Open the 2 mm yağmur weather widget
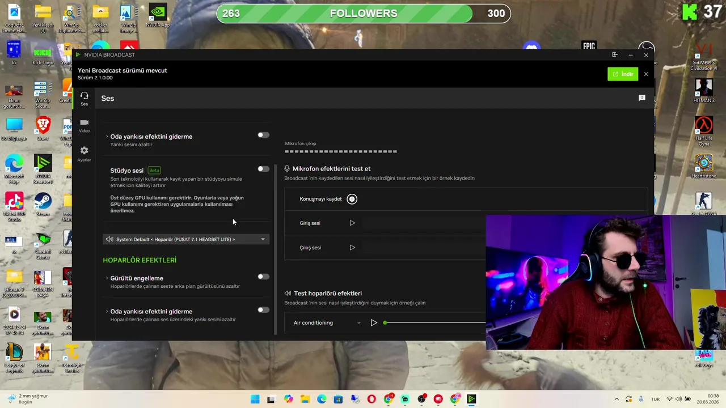The width and height of the screenshot is (726, 408). pyautogui.click(x=27, y=399)
